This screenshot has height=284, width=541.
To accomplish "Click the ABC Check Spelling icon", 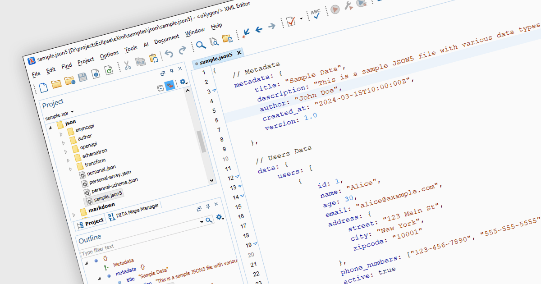I will click(x=316, y=14).
